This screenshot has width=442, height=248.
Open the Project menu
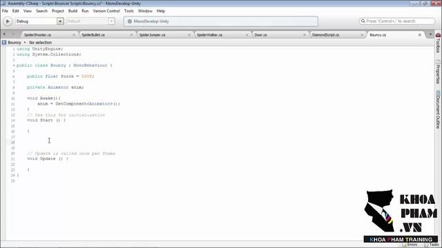[58, 11]
